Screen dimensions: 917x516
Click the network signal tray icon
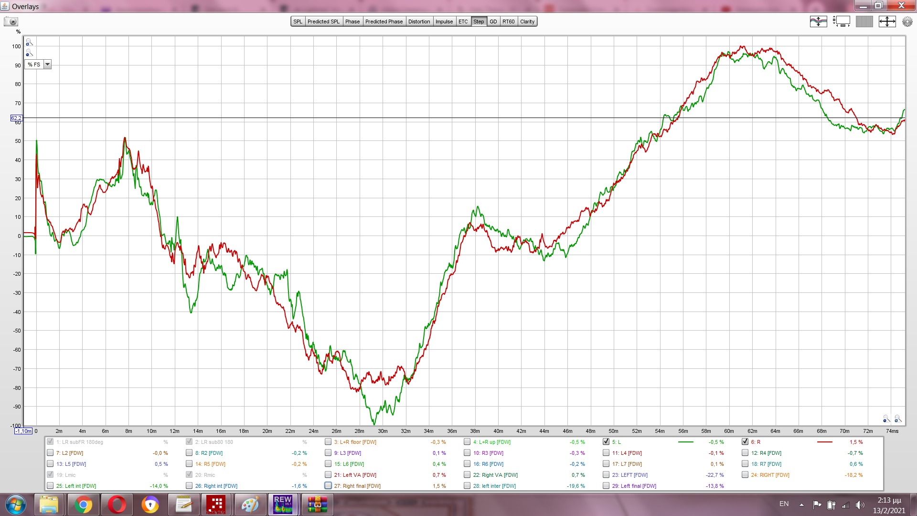[x=846, y=505]
